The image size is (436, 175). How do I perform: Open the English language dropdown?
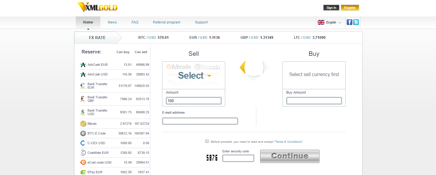(329, 22)
